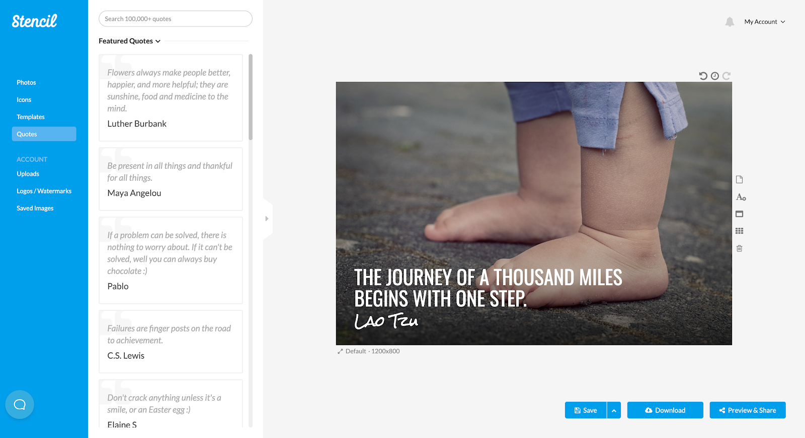This screenshot has height=438, width=805.
Task: Open the history clock icon
Action: [715, 76]
